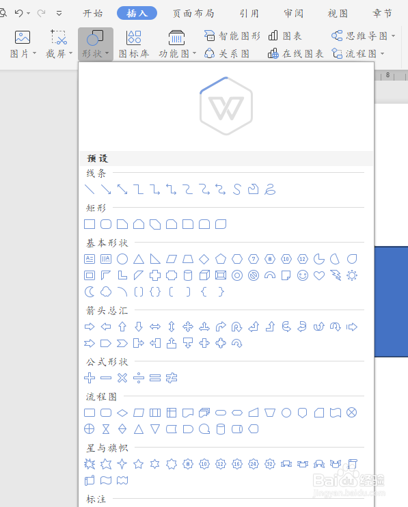The width and height of the screenshot is (408, 507).
Task: Select the wave flag shape
Action: point(106,480)
